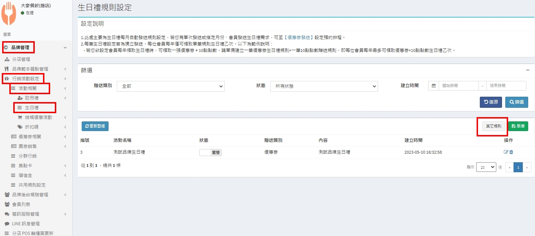Toggle the 狀態 switch for 測試品牌生日禮

pos(210,153)
